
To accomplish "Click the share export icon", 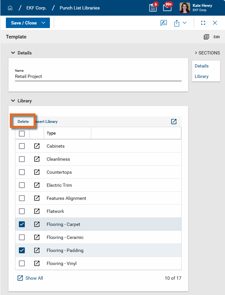I will point(177,23).
